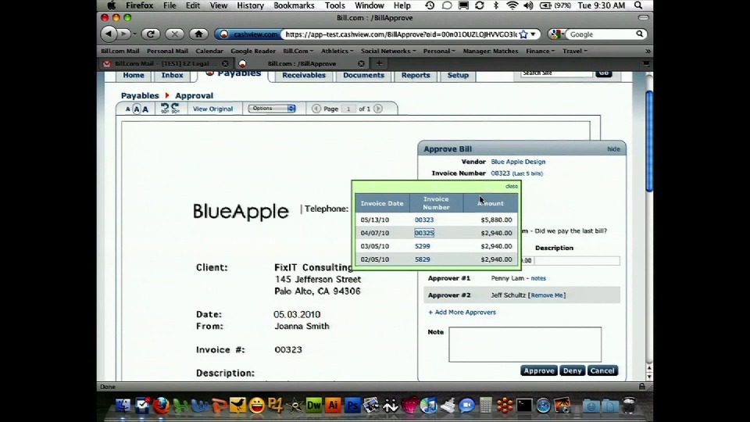This screenshot has height=422, width=750.
Task: Click the Stop loading X icon
Action: pos(174,34)
